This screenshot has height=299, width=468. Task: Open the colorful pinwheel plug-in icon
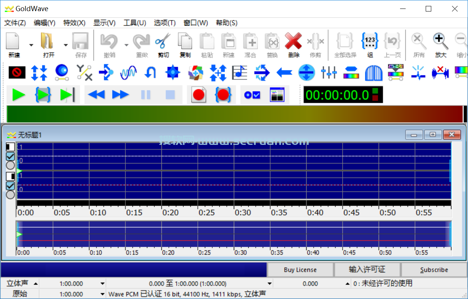click(196, 72)
